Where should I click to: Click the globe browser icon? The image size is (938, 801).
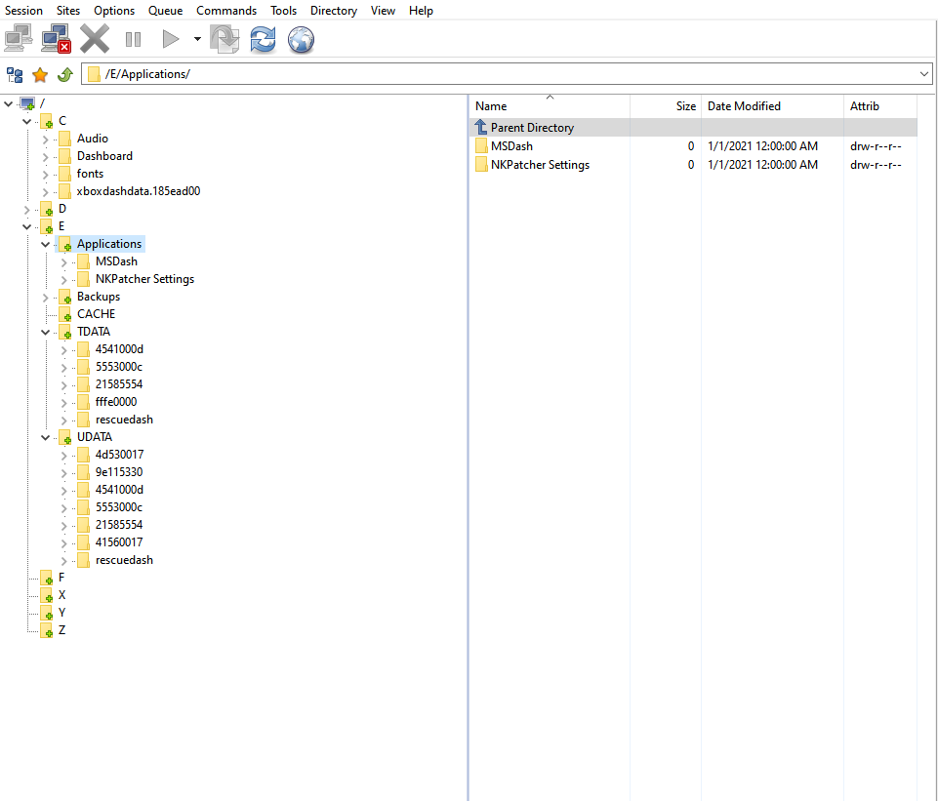click(301, 39)
